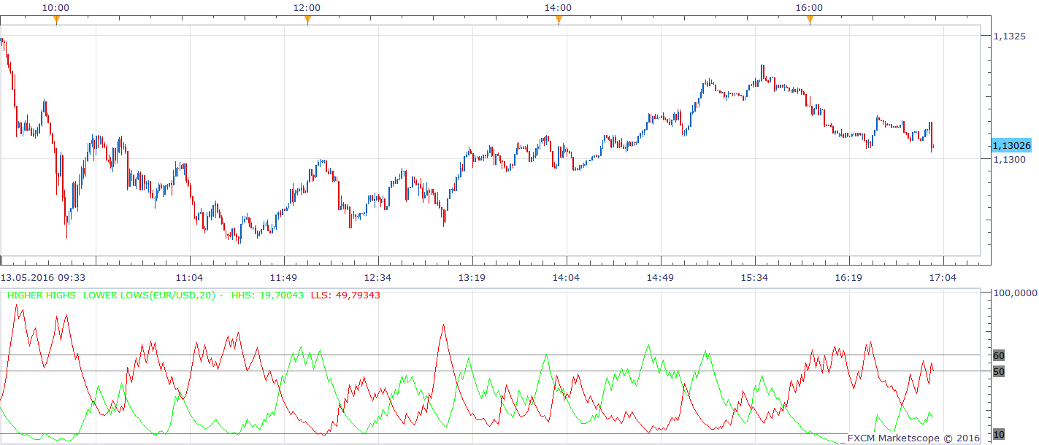Screen dimensions: 1039x445
Task: Click the 11:49 time axis label
Action: [283, 277]
